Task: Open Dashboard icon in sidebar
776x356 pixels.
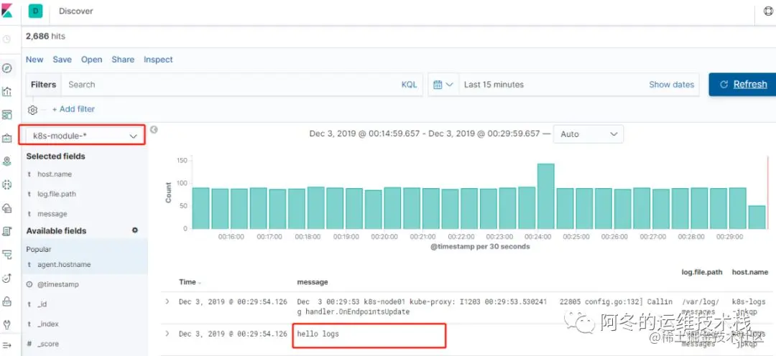Action: (7, 115)
